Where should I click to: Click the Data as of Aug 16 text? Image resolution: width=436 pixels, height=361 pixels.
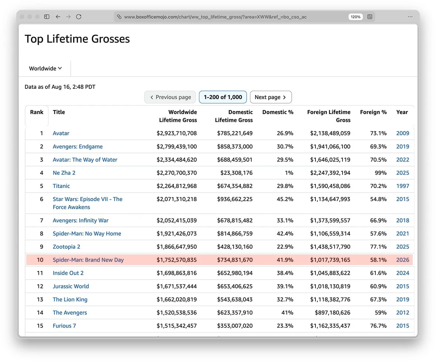(60, 87)
